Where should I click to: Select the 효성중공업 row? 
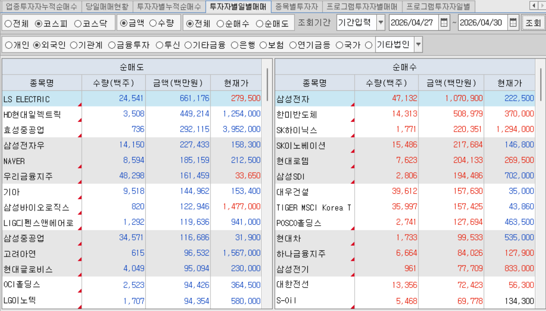point(132,130)
